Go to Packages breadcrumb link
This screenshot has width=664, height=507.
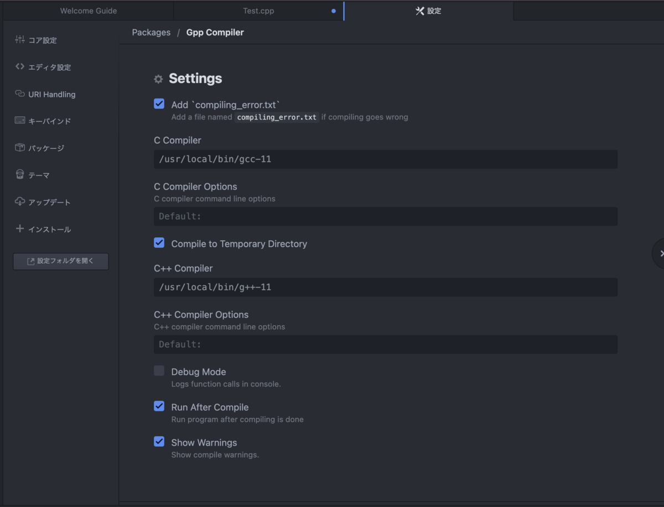point(151,33)
